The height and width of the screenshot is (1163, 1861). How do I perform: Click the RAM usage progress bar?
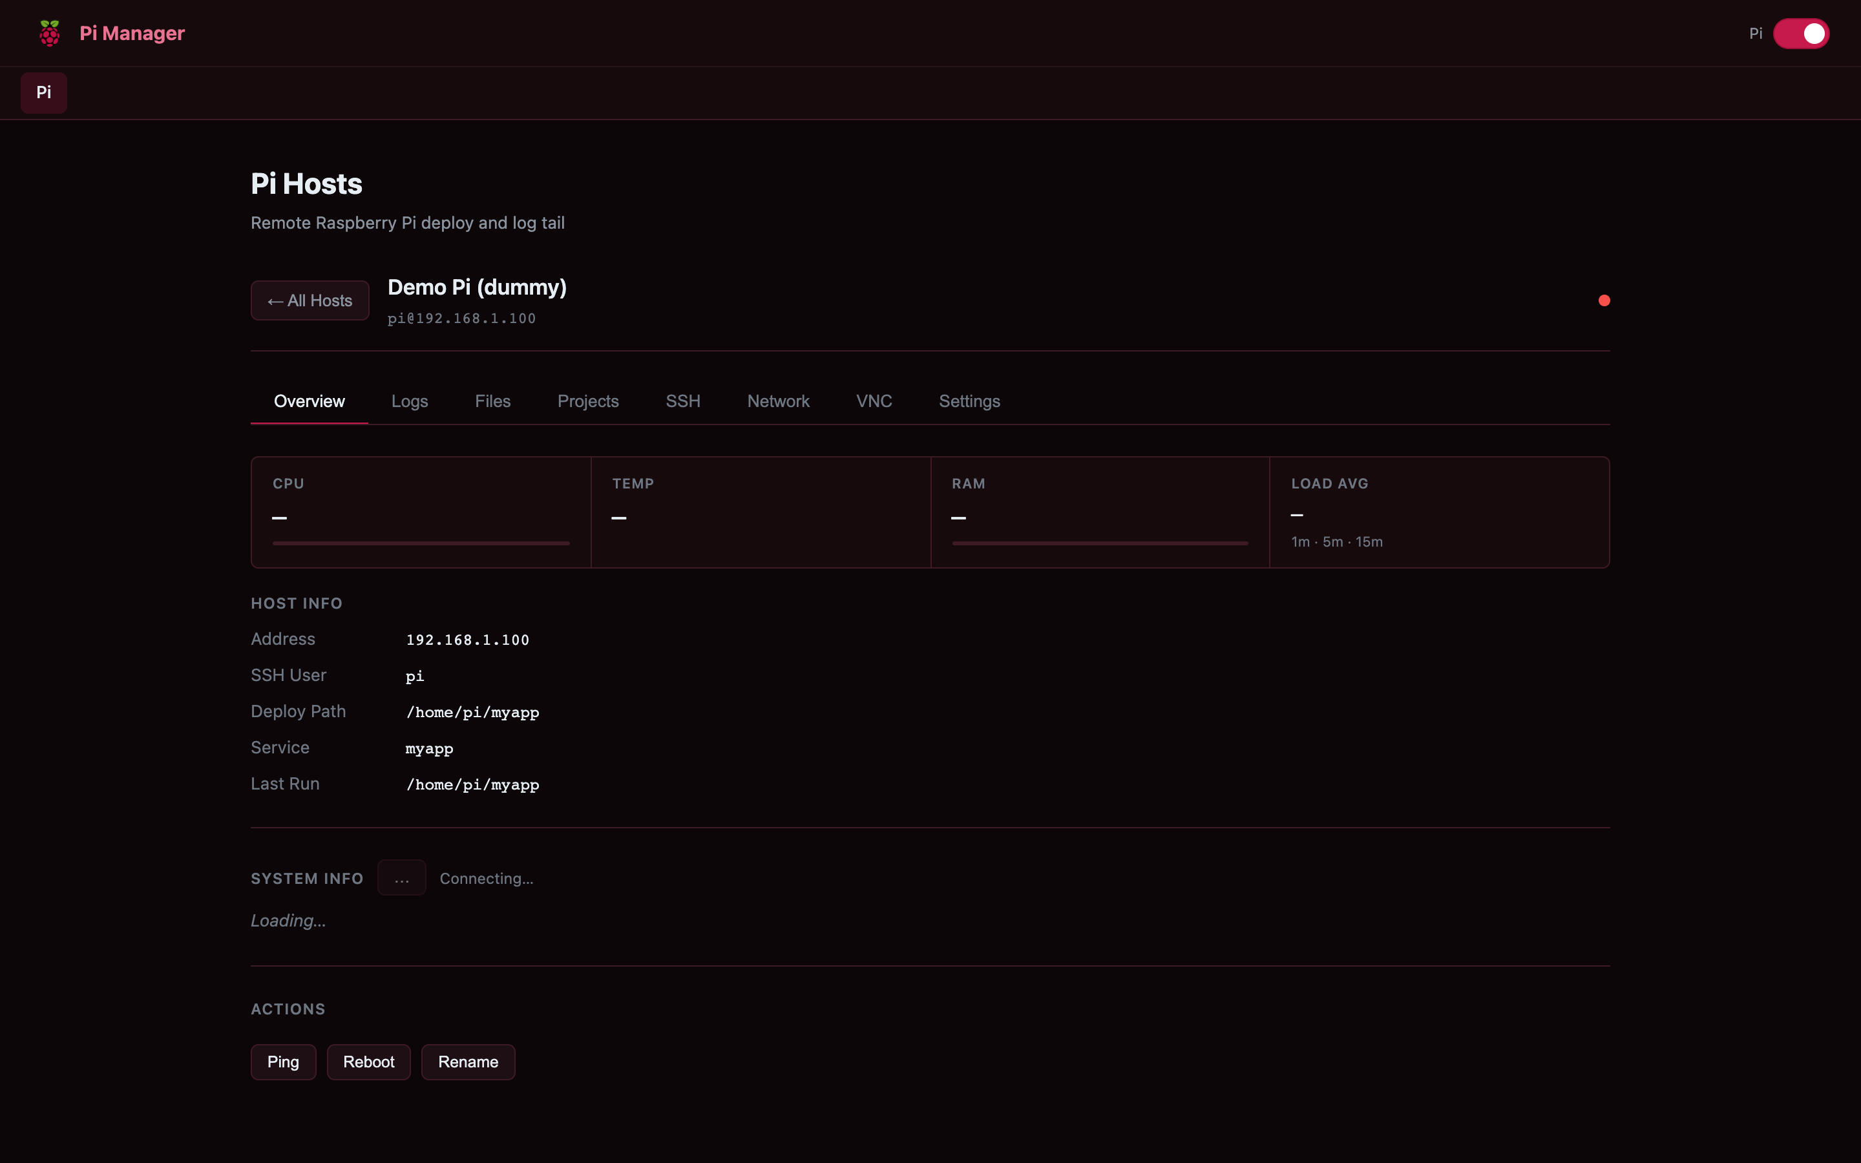1100,543
